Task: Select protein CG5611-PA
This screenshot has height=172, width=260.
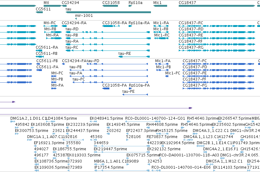Action: [x=47, y=67]
